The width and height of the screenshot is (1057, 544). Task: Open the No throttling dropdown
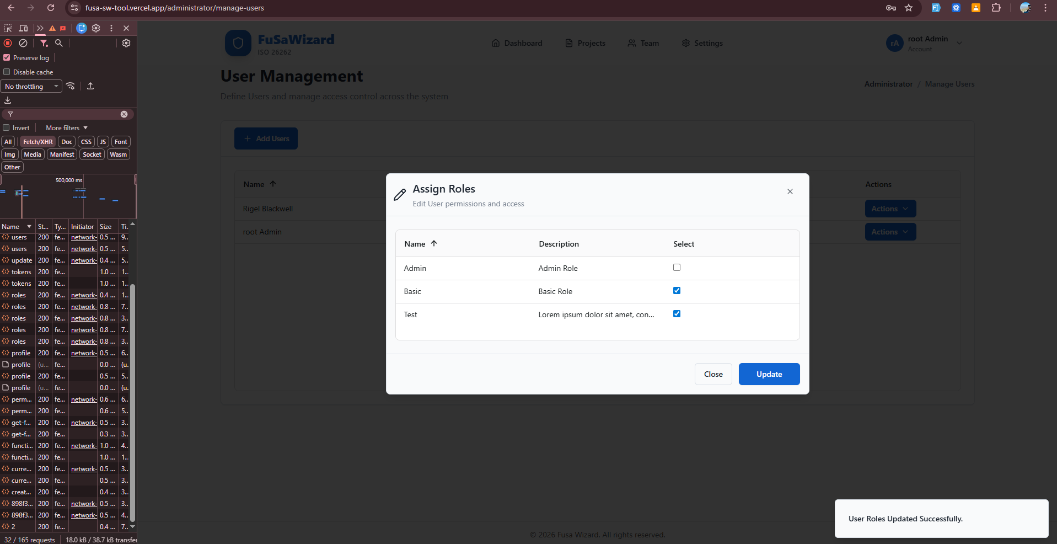(31, 87)
